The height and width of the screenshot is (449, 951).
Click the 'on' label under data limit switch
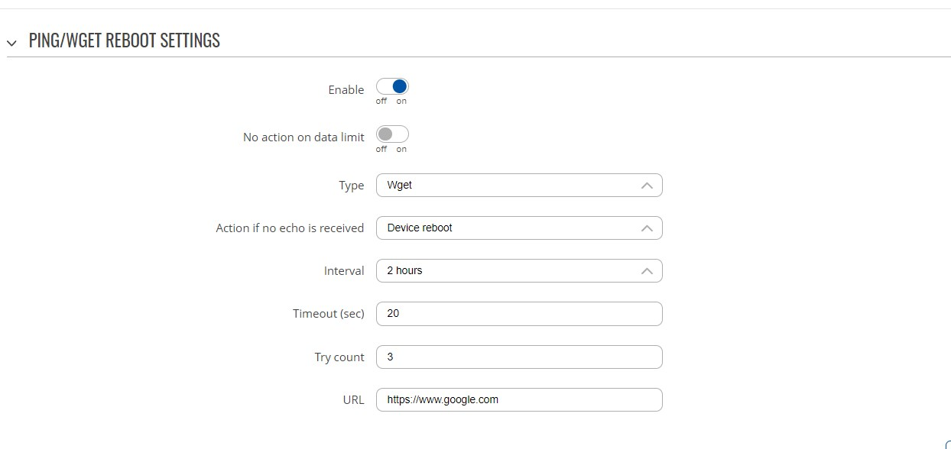pyautogui.click(x=401, y=149)
